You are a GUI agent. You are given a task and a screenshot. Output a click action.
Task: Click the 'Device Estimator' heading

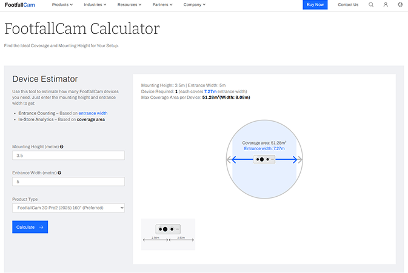[x=45, y=79]
